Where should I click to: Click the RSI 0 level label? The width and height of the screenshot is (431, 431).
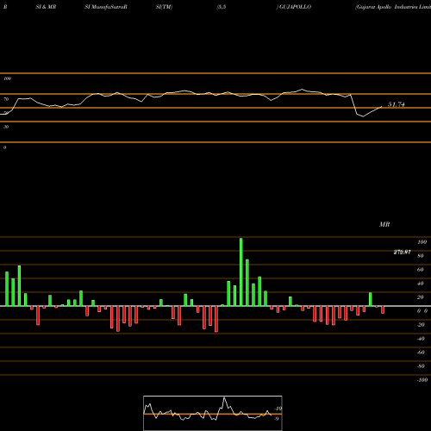[4, 147]
